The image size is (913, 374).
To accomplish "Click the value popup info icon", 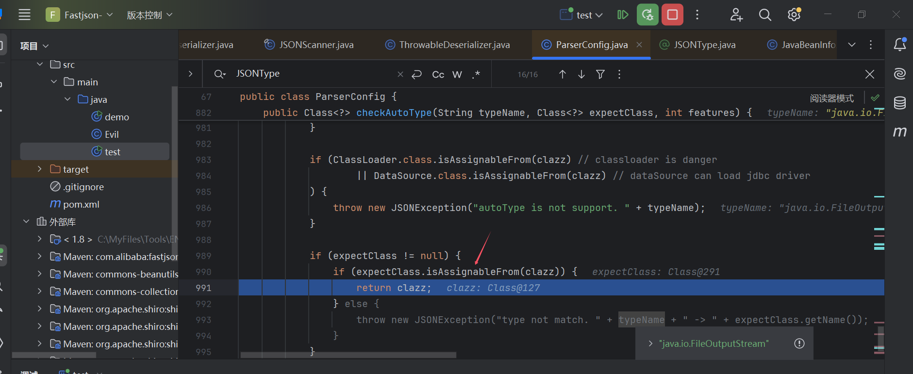I will [x=799, y=343].
